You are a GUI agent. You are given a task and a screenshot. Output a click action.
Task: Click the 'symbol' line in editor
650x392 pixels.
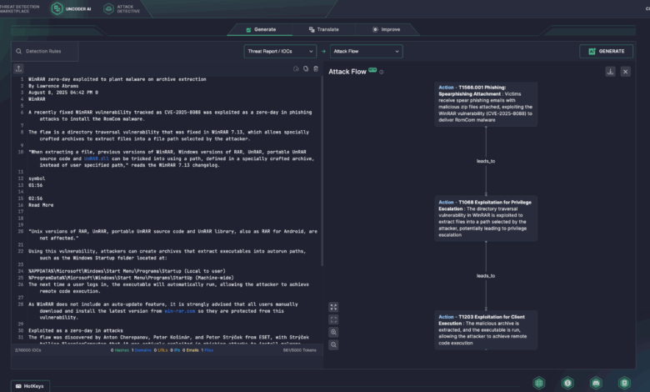(37, 178)
